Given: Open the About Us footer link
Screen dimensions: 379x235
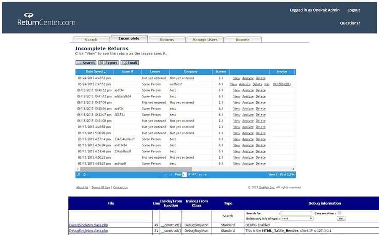Looking at the screenshot, I should tap(82, 187).
